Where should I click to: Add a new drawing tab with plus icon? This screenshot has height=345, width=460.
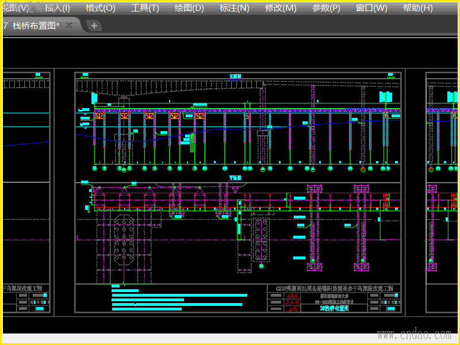point(94,26)
